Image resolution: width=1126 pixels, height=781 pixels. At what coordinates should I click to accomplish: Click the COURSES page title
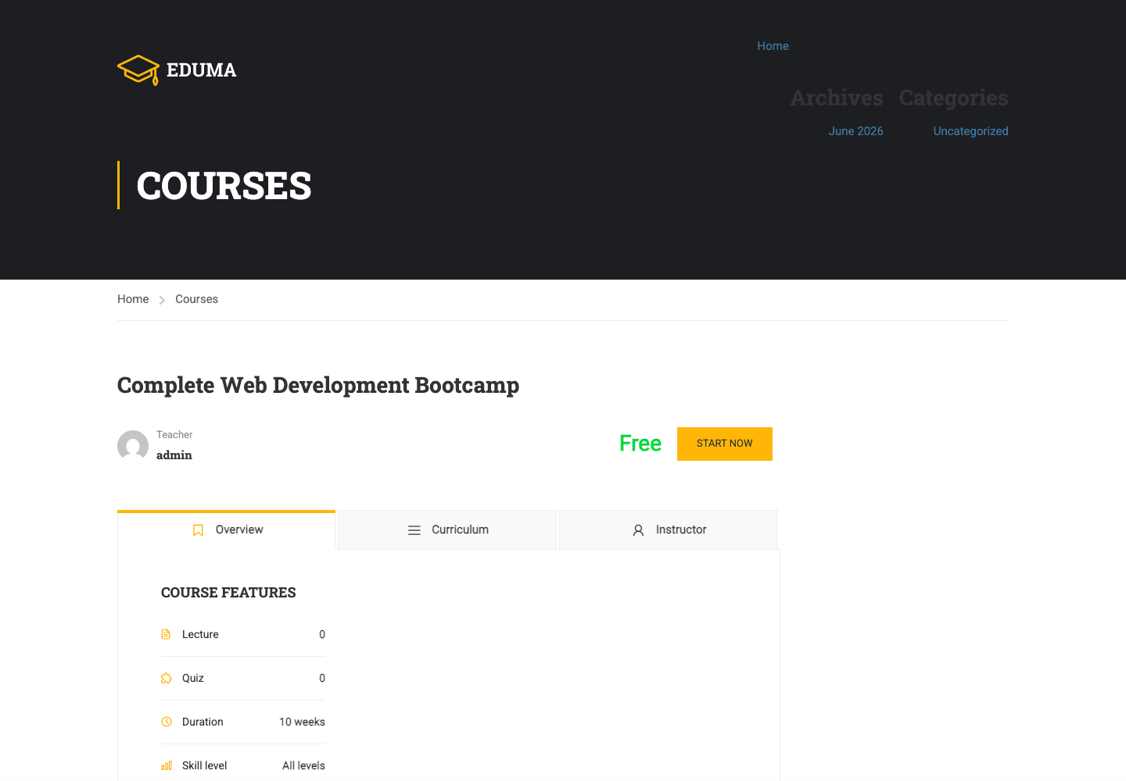[224, 186]
